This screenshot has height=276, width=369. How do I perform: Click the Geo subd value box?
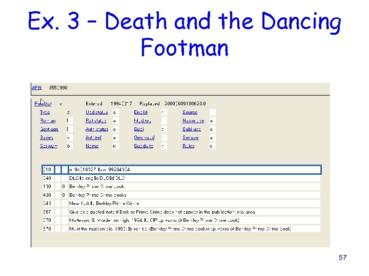(x=164, y=137)
